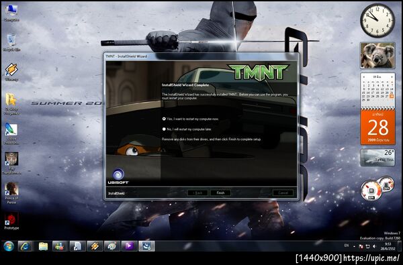Click the taskbar clock showing 9:53
The height and width of the screenshot is (265, 403).
(x=388, y=246)
